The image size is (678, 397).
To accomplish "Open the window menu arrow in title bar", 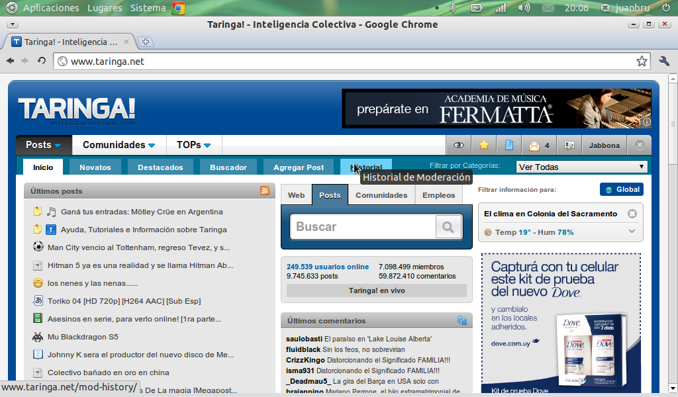I will coord(12,24).
